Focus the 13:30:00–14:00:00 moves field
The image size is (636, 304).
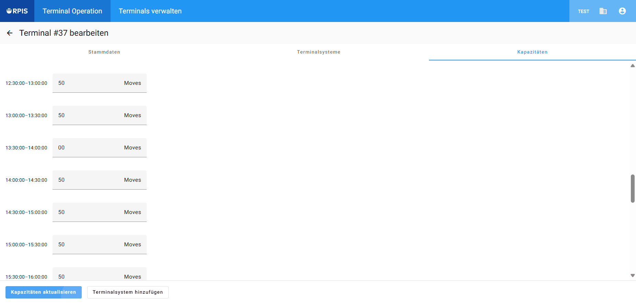[100, 148]
